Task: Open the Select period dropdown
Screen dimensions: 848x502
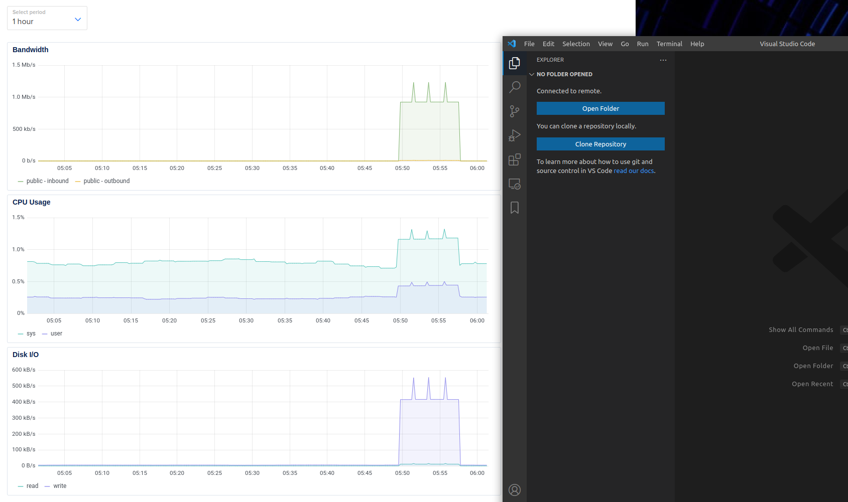Action: click(47, 18)
